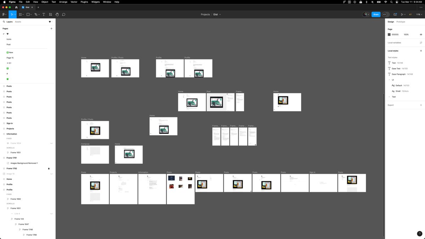This screenshot has width=425, height=239.
Task: Expand the UI text styles folder
Action: coord(389,80)
